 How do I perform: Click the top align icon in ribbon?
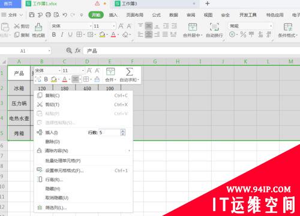(x=140, y=26)
